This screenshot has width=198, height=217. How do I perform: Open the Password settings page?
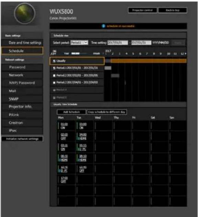(x=22, y=67)
